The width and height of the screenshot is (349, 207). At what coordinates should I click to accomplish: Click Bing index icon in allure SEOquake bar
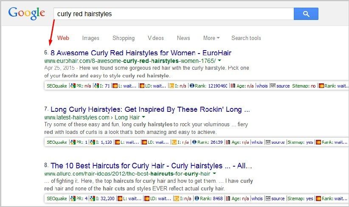[x=177, y=198]
